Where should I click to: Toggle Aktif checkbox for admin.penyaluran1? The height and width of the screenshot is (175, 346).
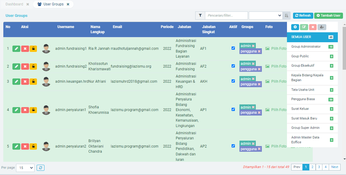[233, 110]
